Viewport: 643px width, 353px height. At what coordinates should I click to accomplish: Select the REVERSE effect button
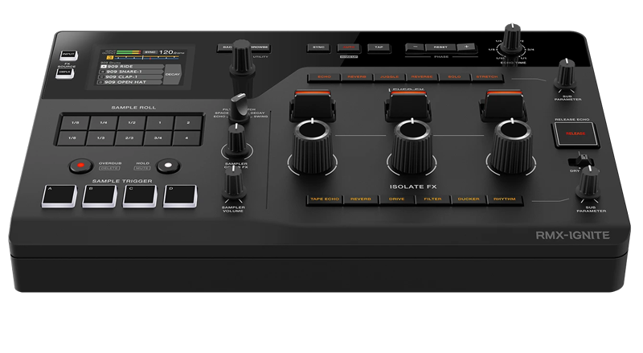tap(422, 76)
